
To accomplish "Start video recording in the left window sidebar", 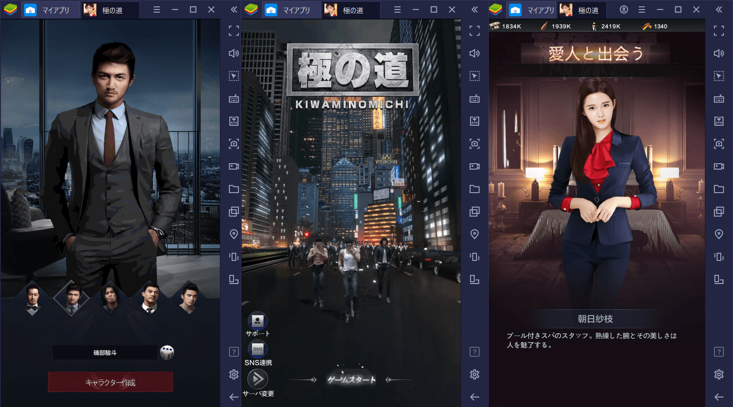I will click(234, 166).
